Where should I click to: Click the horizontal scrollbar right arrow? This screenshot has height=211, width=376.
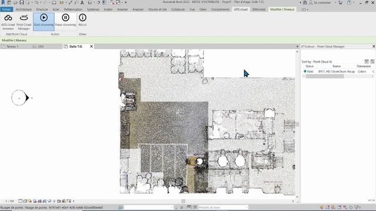pos(293,201)
